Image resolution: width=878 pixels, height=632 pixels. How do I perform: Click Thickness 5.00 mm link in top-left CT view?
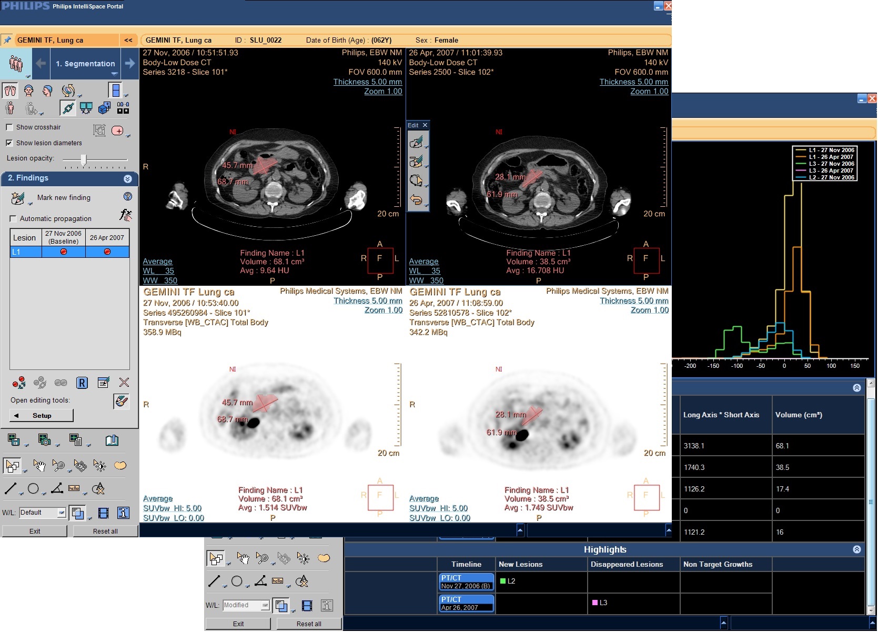[x=367, y=82]
